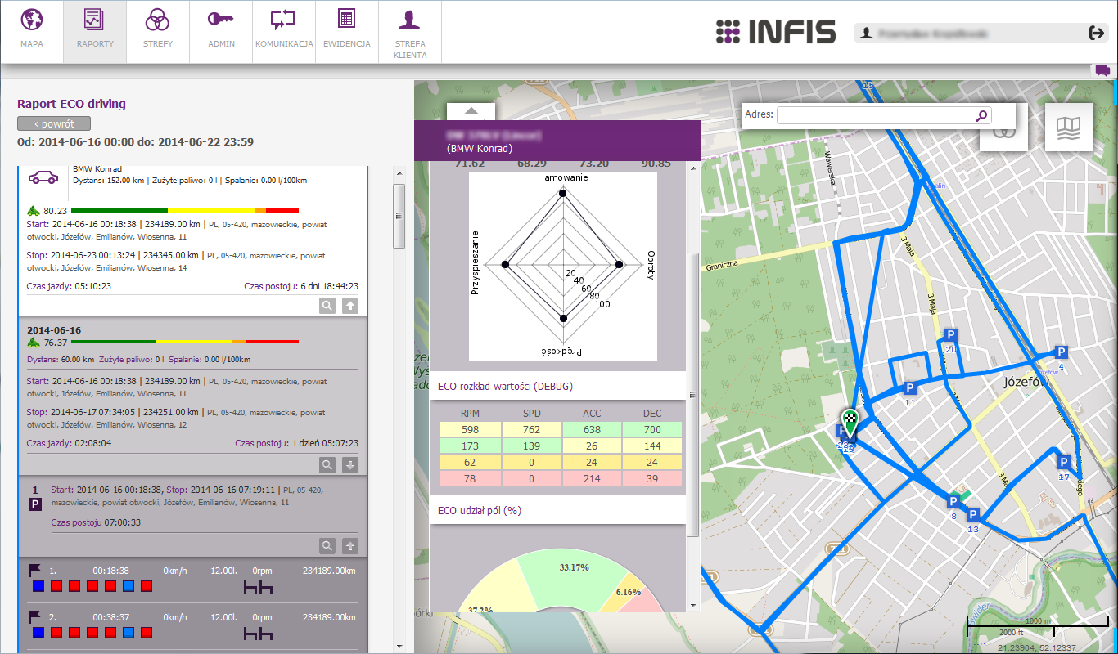1118x654 pixels.
Task: Open the STREFA KLIENTA tab
Action: (410, 32)
